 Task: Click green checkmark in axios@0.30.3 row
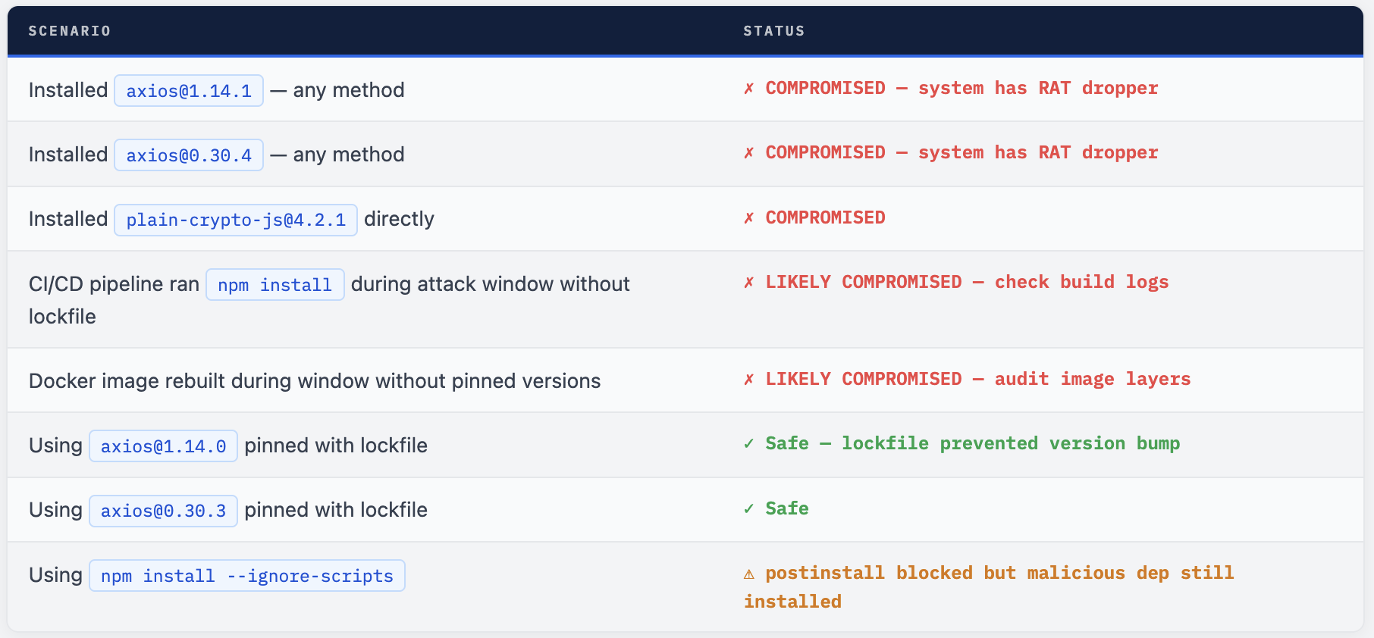(749, 509)
